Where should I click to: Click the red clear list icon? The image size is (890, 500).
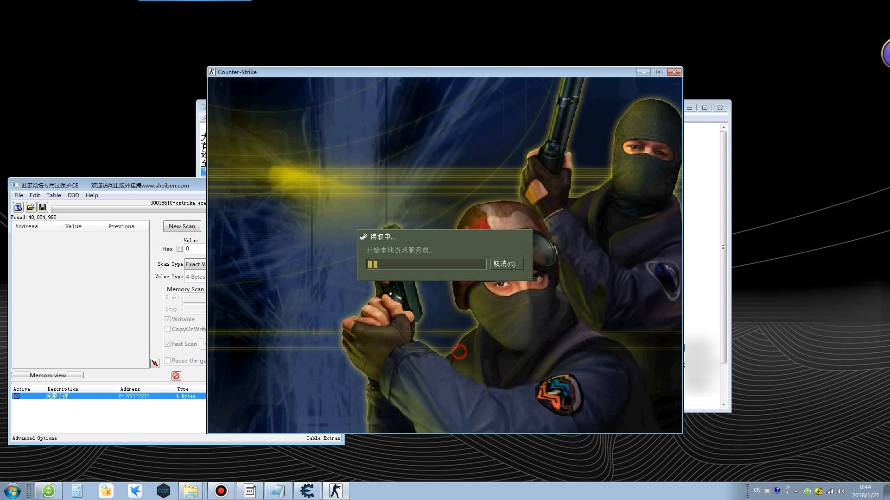point(176,375)
